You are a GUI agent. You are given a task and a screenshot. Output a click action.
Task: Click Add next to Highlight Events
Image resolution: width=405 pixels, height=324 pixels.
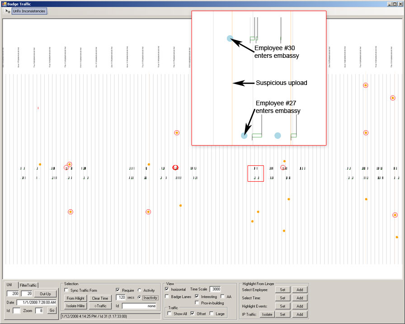coord(299,306)
